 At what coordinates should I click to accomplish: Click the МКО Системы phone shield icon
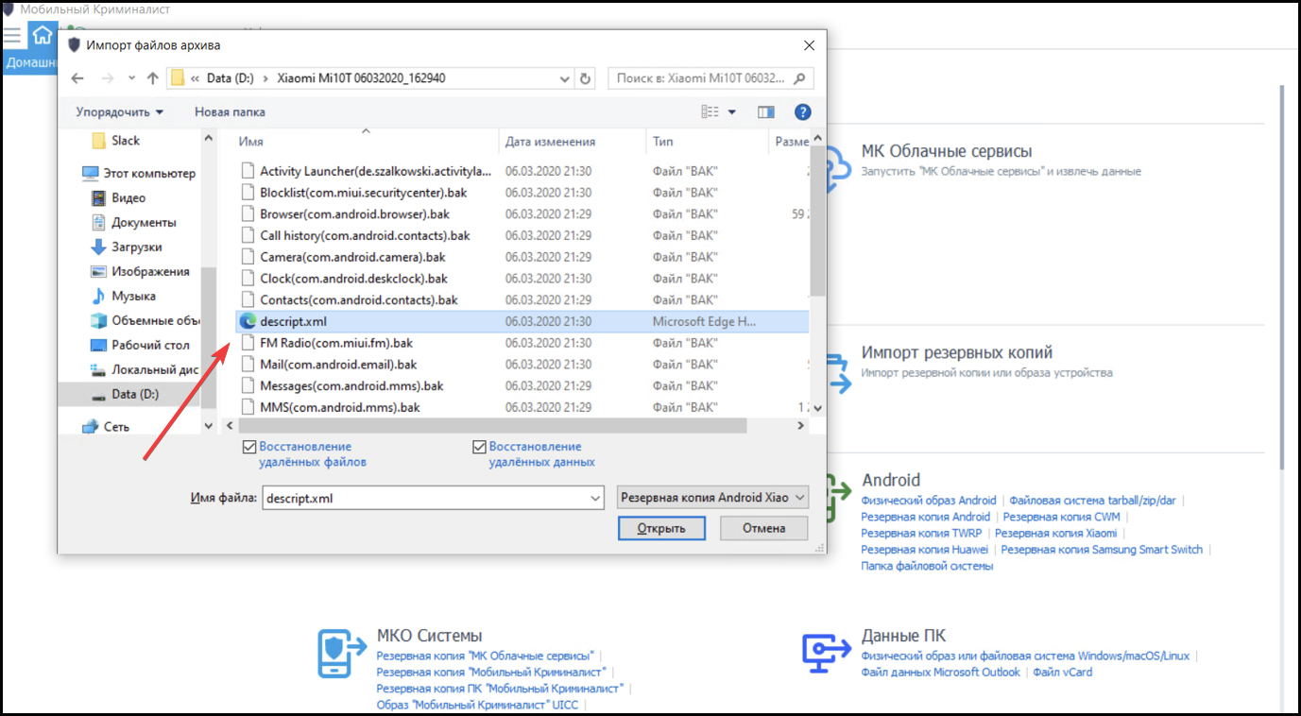pyautogui.click(x=342, y=654)
